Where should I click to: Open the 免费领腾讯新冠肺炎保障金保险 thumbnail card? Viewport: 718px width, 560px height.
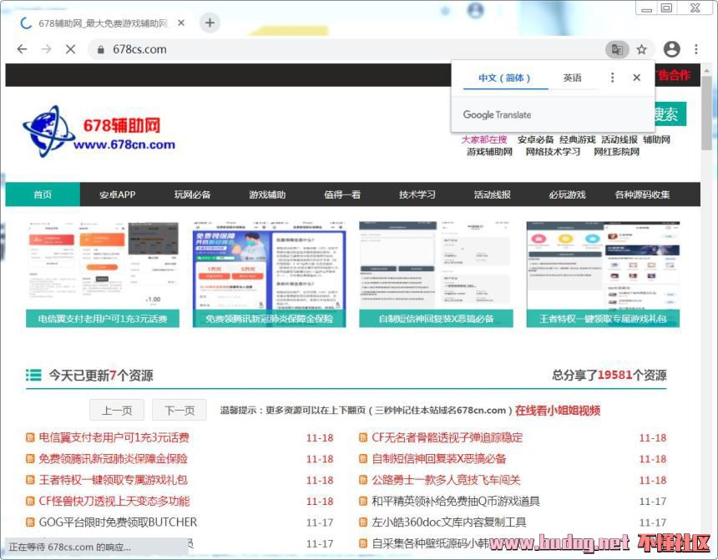coord(269,275)
